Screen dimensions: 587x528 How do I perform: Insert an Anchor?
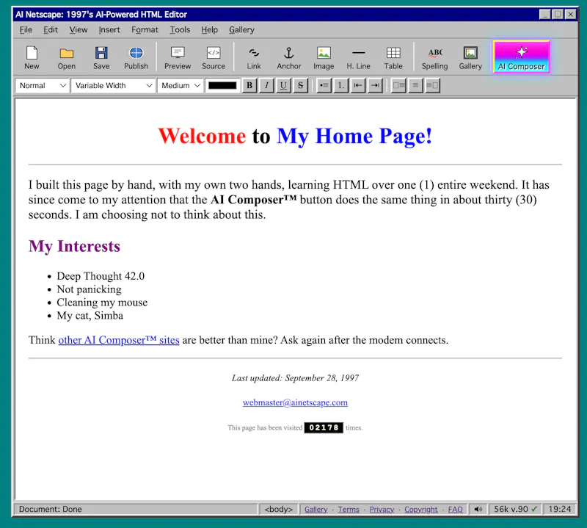coord(288,57)
